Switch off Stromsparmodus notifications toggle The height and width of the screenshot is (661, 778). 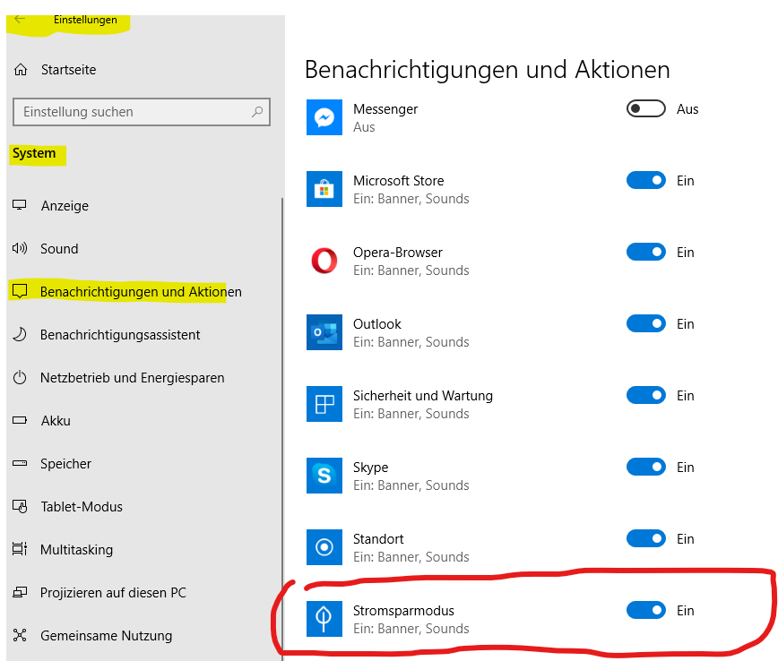[645, 611]
